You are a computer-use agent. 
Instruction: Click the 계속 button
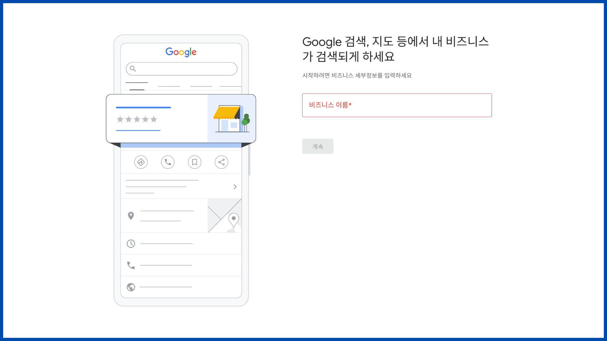(318, 146)
